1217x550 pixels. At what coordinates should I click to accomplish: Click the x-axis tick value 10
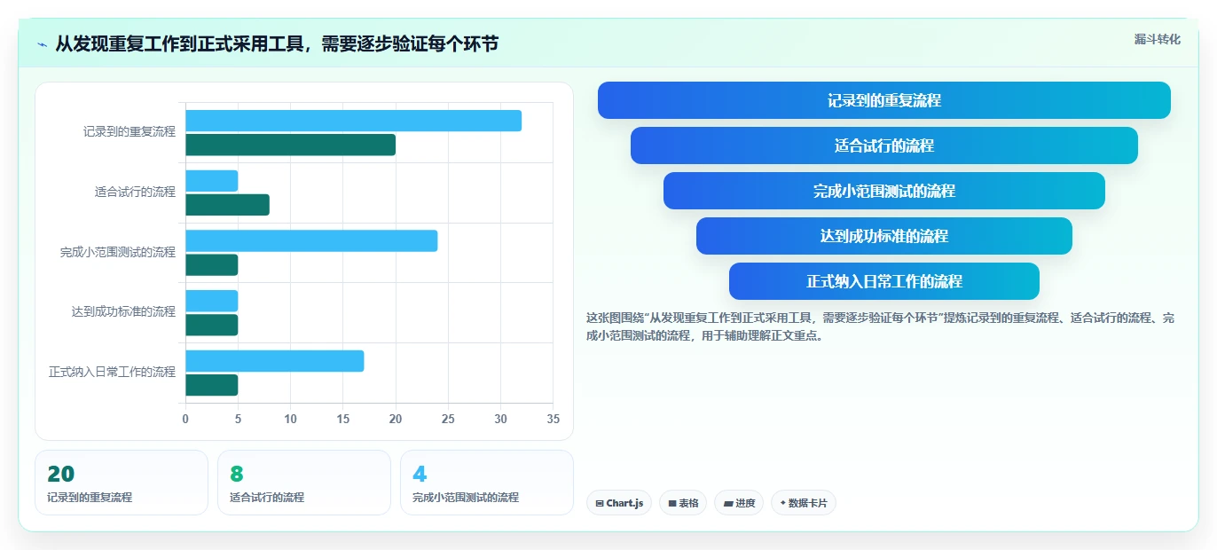point(290,418)
